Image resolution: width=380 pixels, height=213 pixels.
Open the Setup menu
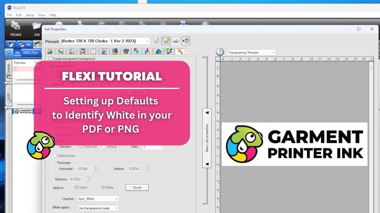point(30,15)
